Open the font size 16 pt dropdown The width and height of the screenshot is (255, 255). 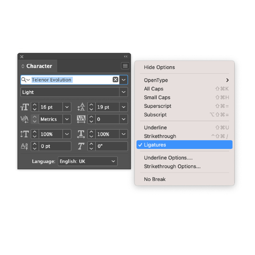pyautogui.click(x=67, y=107)
